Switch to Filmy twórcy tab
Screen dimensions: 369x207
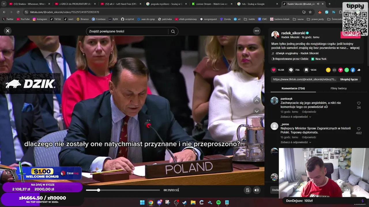tap(338, 88)
